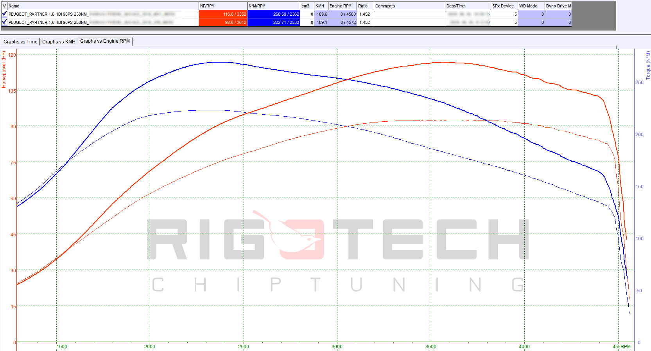Select red HP cell 116.6 / 3552
This screenshot has height=351, width=651.
coord(223,14)
